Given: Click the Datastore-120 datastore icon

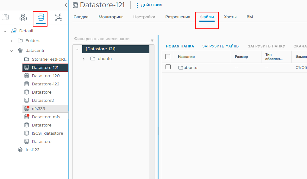Looking at the screenshot, I should (27, 76).
